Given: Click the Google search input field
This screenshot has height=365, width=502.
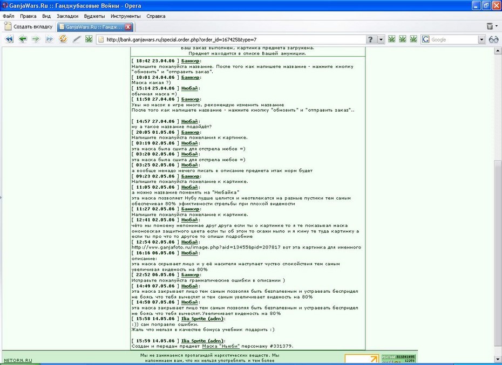Looking at the screenshot, I should (x=453, y=40).
